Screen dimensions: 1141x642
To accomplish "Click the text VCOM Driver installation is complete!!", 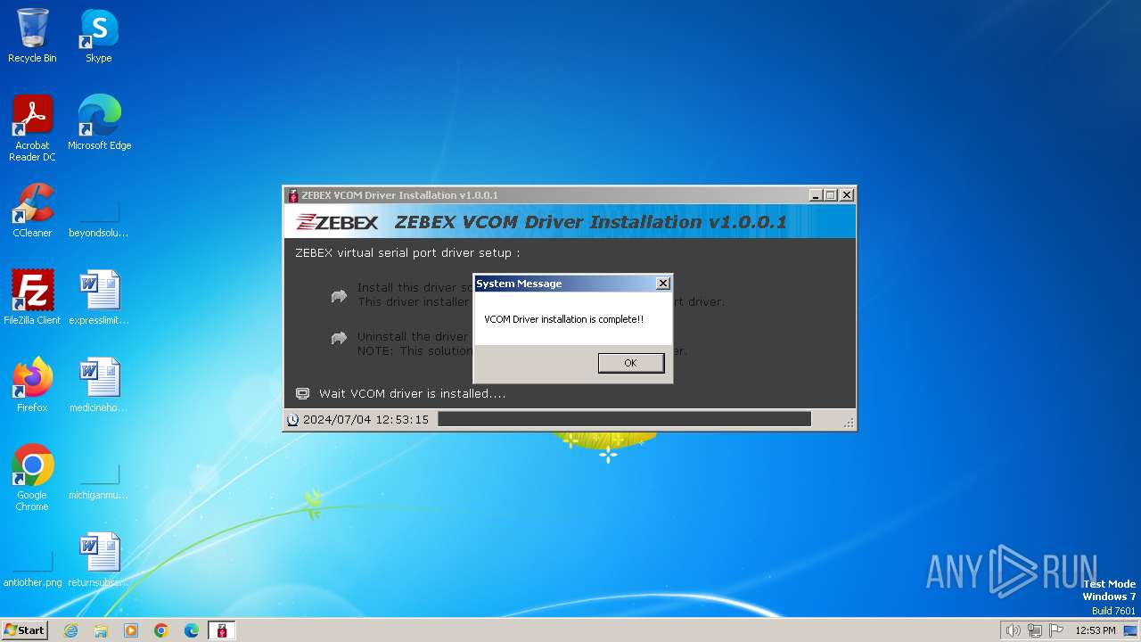I will pyautogui.click(x=563, y=319).
